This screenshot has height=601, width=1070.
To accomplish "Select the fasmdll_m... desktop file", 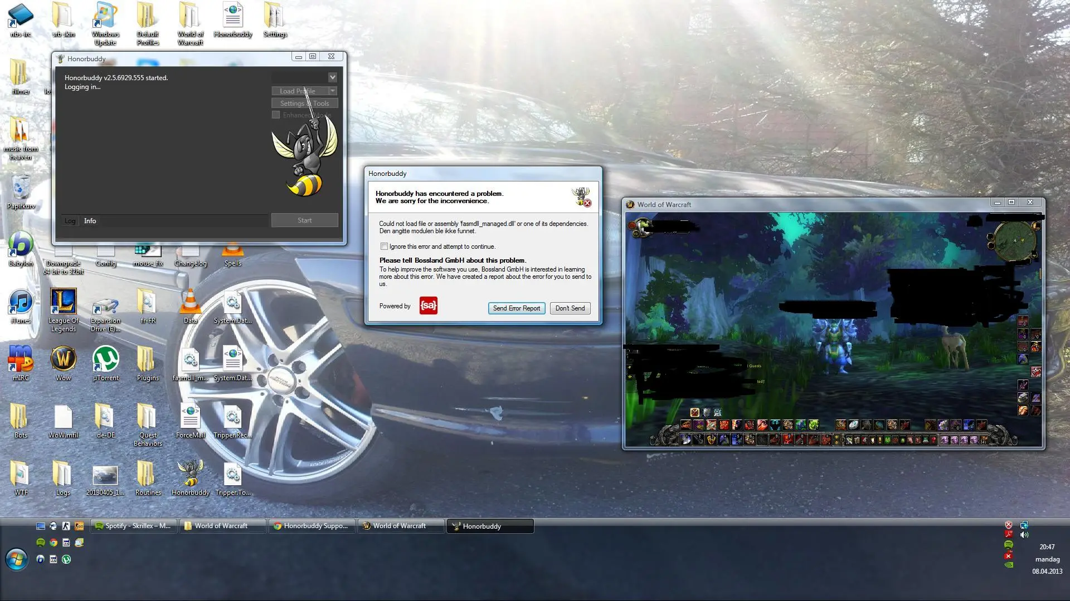I will point(190,363).
